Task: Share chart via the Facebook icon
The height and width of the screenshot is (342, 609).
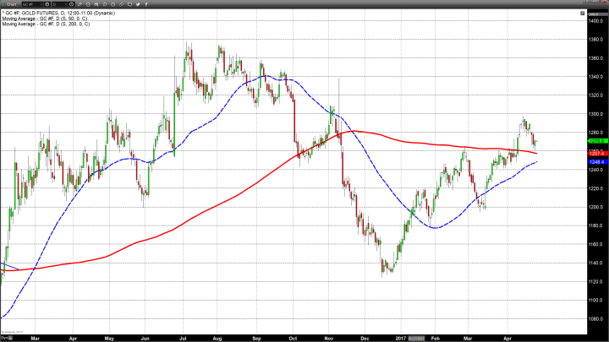Action: coord(146,4)
